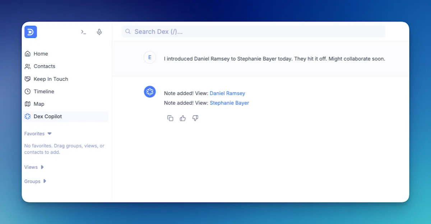Activate the microphone voice input icon
This screenshot has width=431, height=224.
point(99,32)
